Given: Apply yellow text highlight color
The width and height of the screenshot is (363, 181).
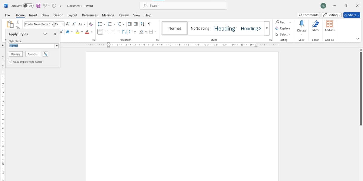Looking at the screenshot, I should tap(78, 31).
